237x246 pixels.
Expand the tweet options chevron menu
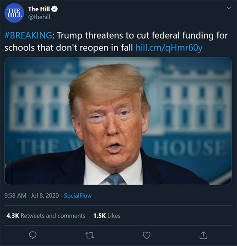[x=229, y=8]
